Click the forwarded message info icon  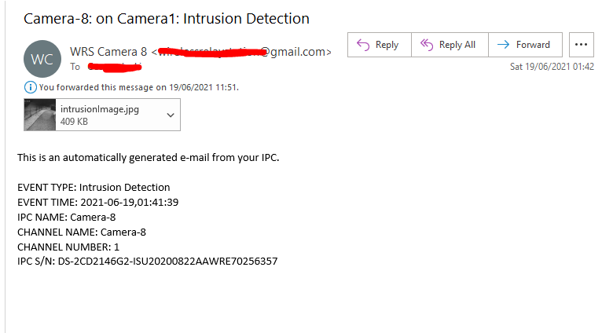tap(32, 87)
